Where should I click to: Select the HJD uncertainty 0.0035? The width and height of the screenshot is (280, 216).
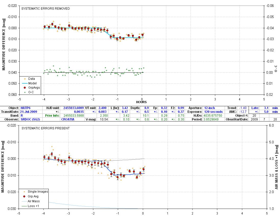pyautogui.click(x=79, y=112)
